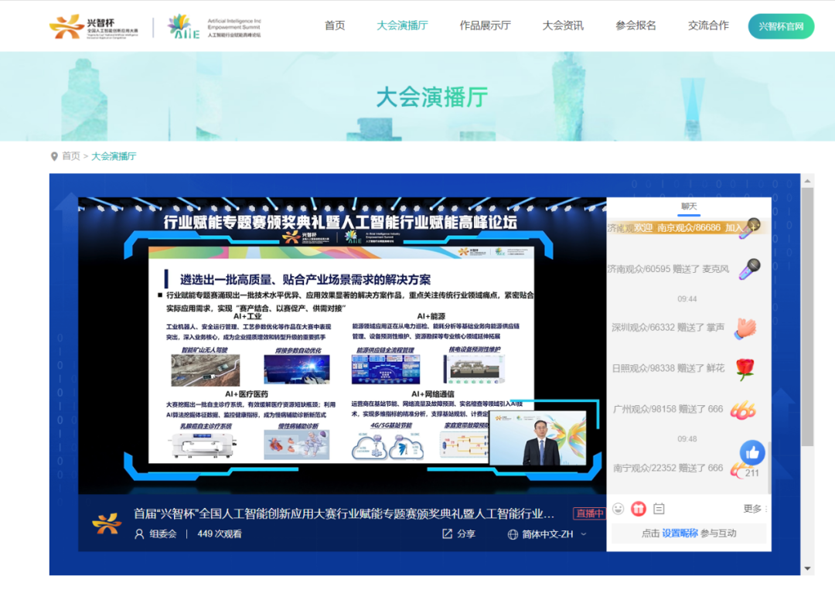Open the 作品展示厅 navigation item
Image resolution: width=835 pixels, height=593 pixels.
[485, 26]
